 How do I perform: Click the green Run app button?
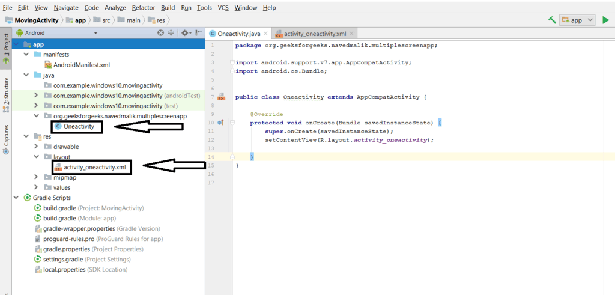pyautogui.click(x=606, y=20)
